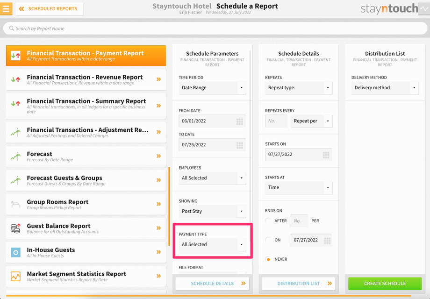Select the Forecast report
This screenshot has height=299, width=430.
point(86,156)
